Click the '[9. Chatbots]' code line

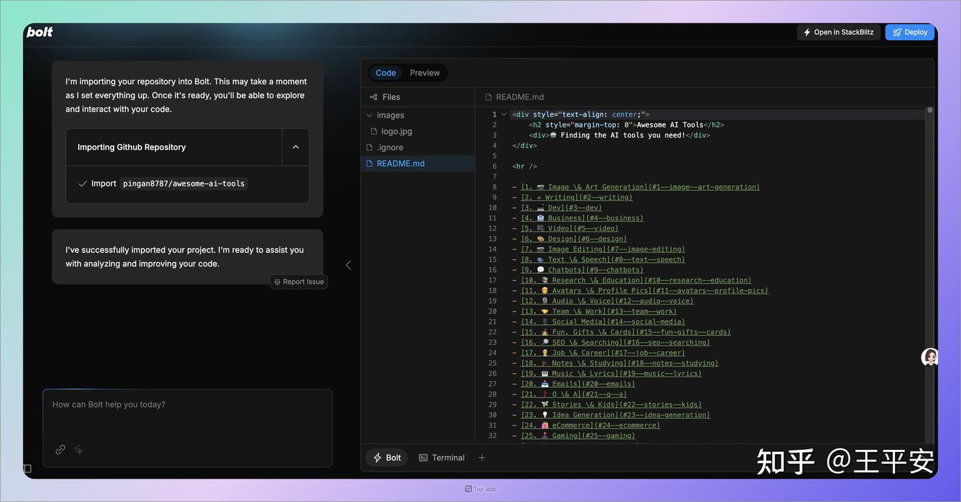pyautogui.click(x=582, y=270)
